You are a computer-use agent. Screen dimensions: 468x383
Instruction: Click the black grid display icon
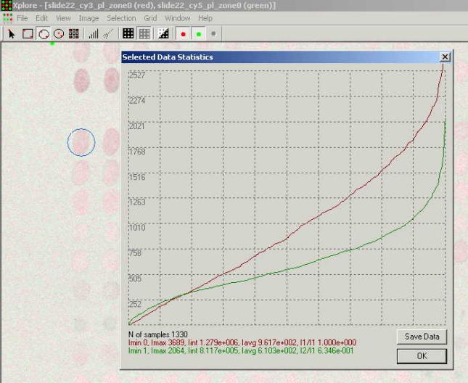(128, 33)
